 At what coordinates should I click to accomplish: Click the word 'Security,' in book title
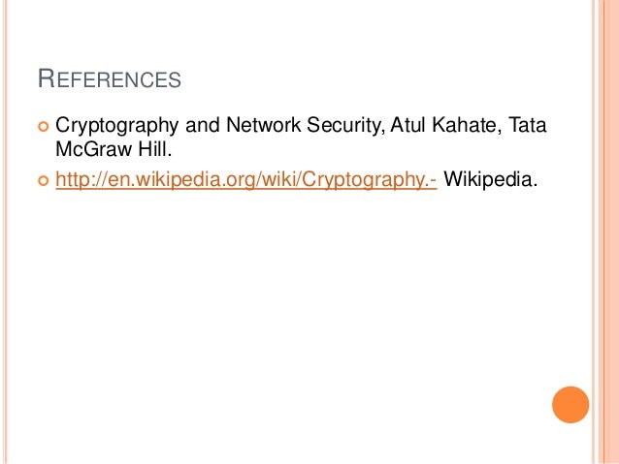tap(345, 126)
